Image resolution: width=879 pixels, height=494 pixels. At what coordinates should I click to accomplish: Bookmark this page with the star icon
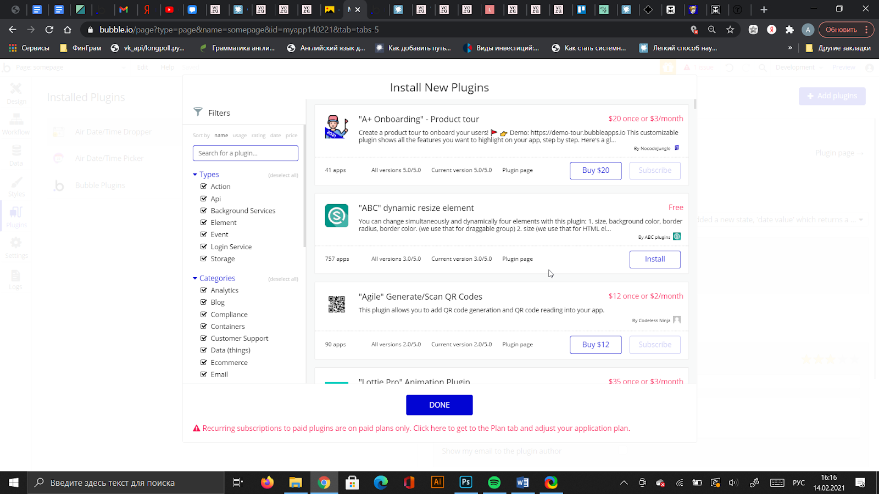(730, 30)
